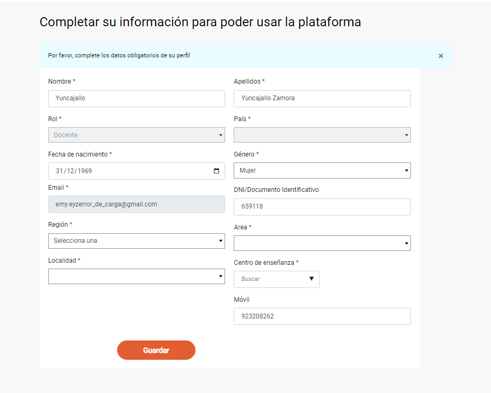Focus the DNI/Documento Identificativo field
The image size is (491, 393).
tap(322, 207)
